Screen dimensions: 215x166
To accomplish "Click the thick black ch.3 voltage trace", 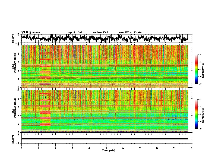I will (x=105, y=139).
